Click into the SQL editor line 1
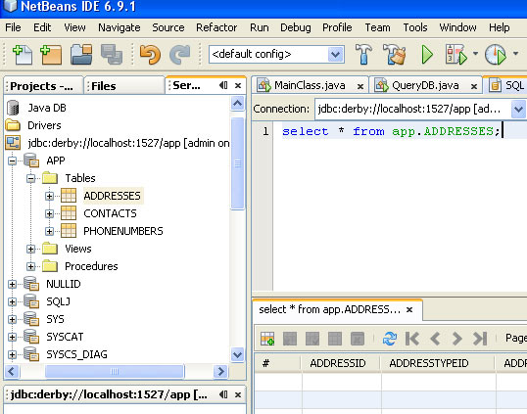 click(400, 131)
